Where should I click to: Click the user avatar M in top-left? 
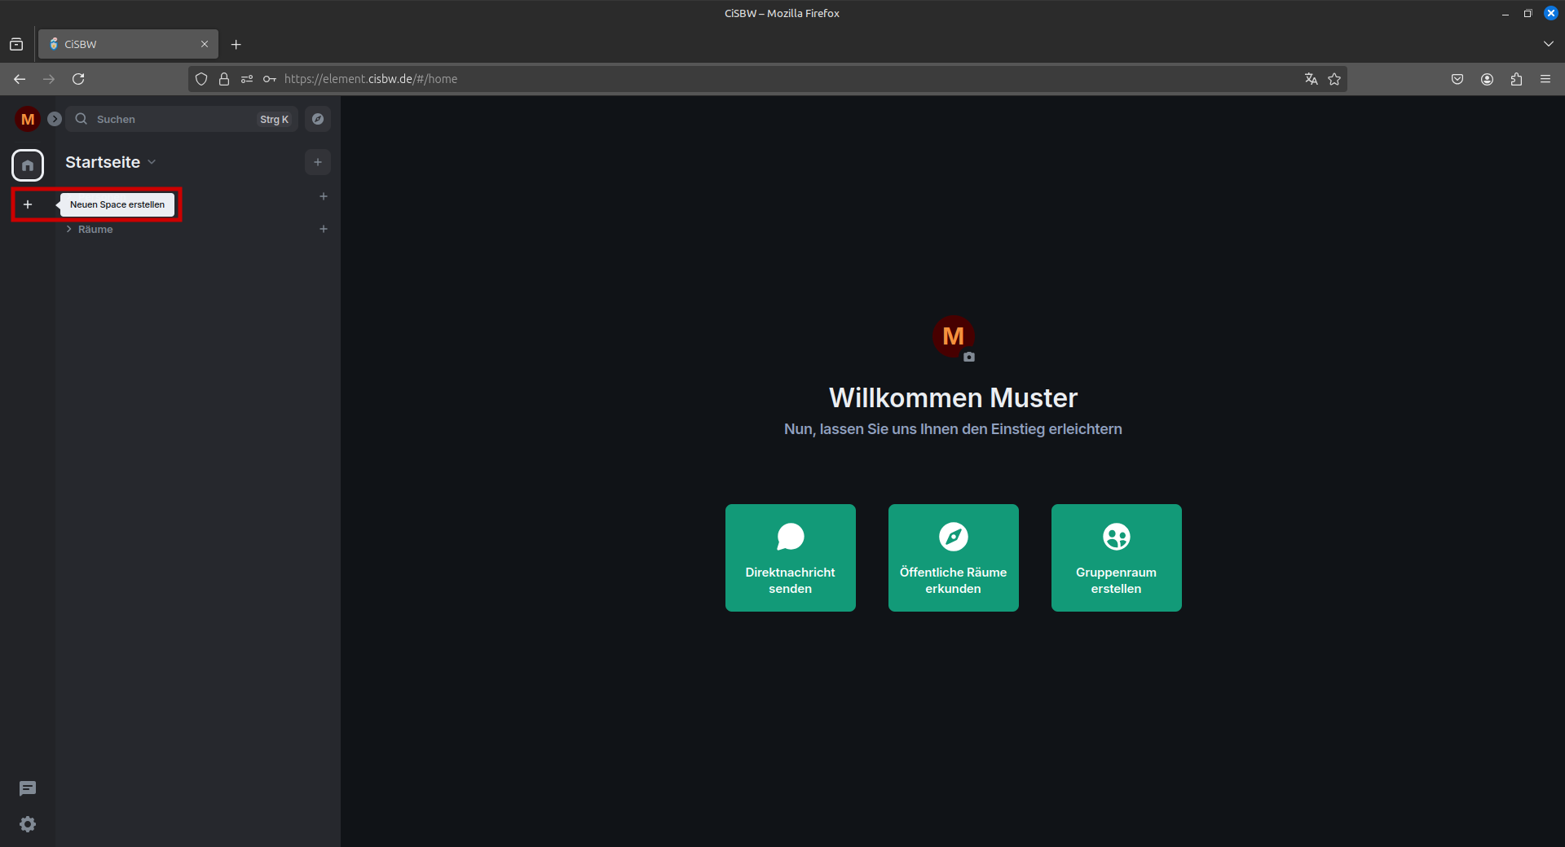coord(28,119)
